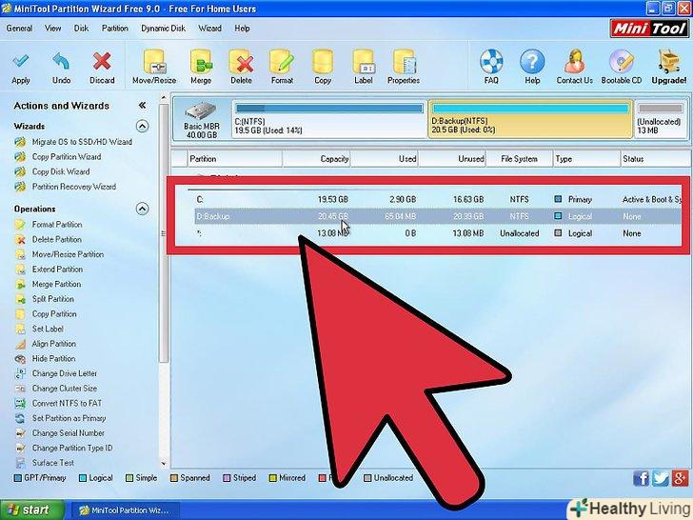Select the D:Backup(NTFS) block in disk map

(530, 119)
